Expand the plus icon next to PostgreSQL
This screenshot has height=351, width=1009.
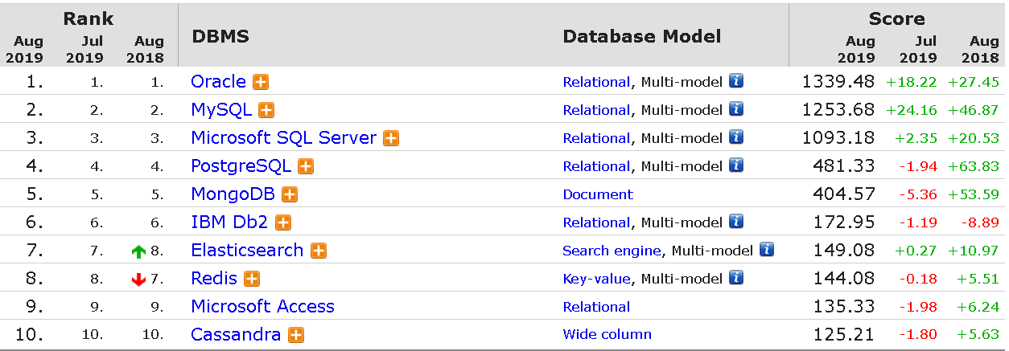tap(306, 166)
